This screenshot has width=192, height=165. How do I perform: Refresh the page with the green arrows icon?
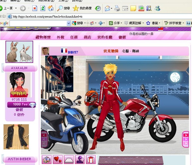coord(43,8)
